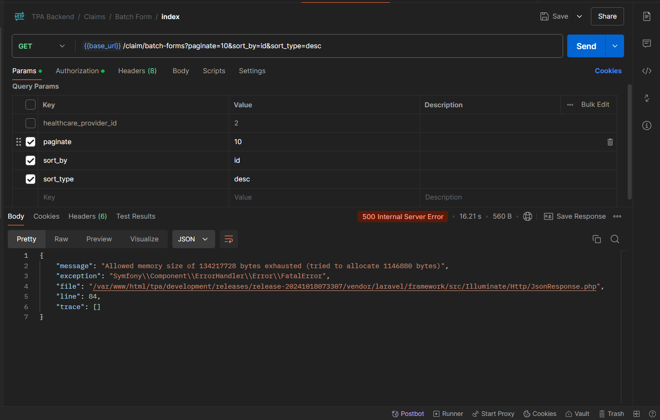
Task: Uncheck the sort_type parameter
Action: click(30, 179)
